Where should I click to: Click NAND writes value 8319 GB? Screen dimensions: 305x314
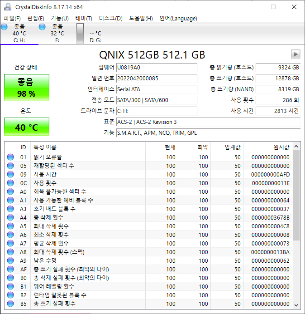pyautogui.click(x=278, y=89)
